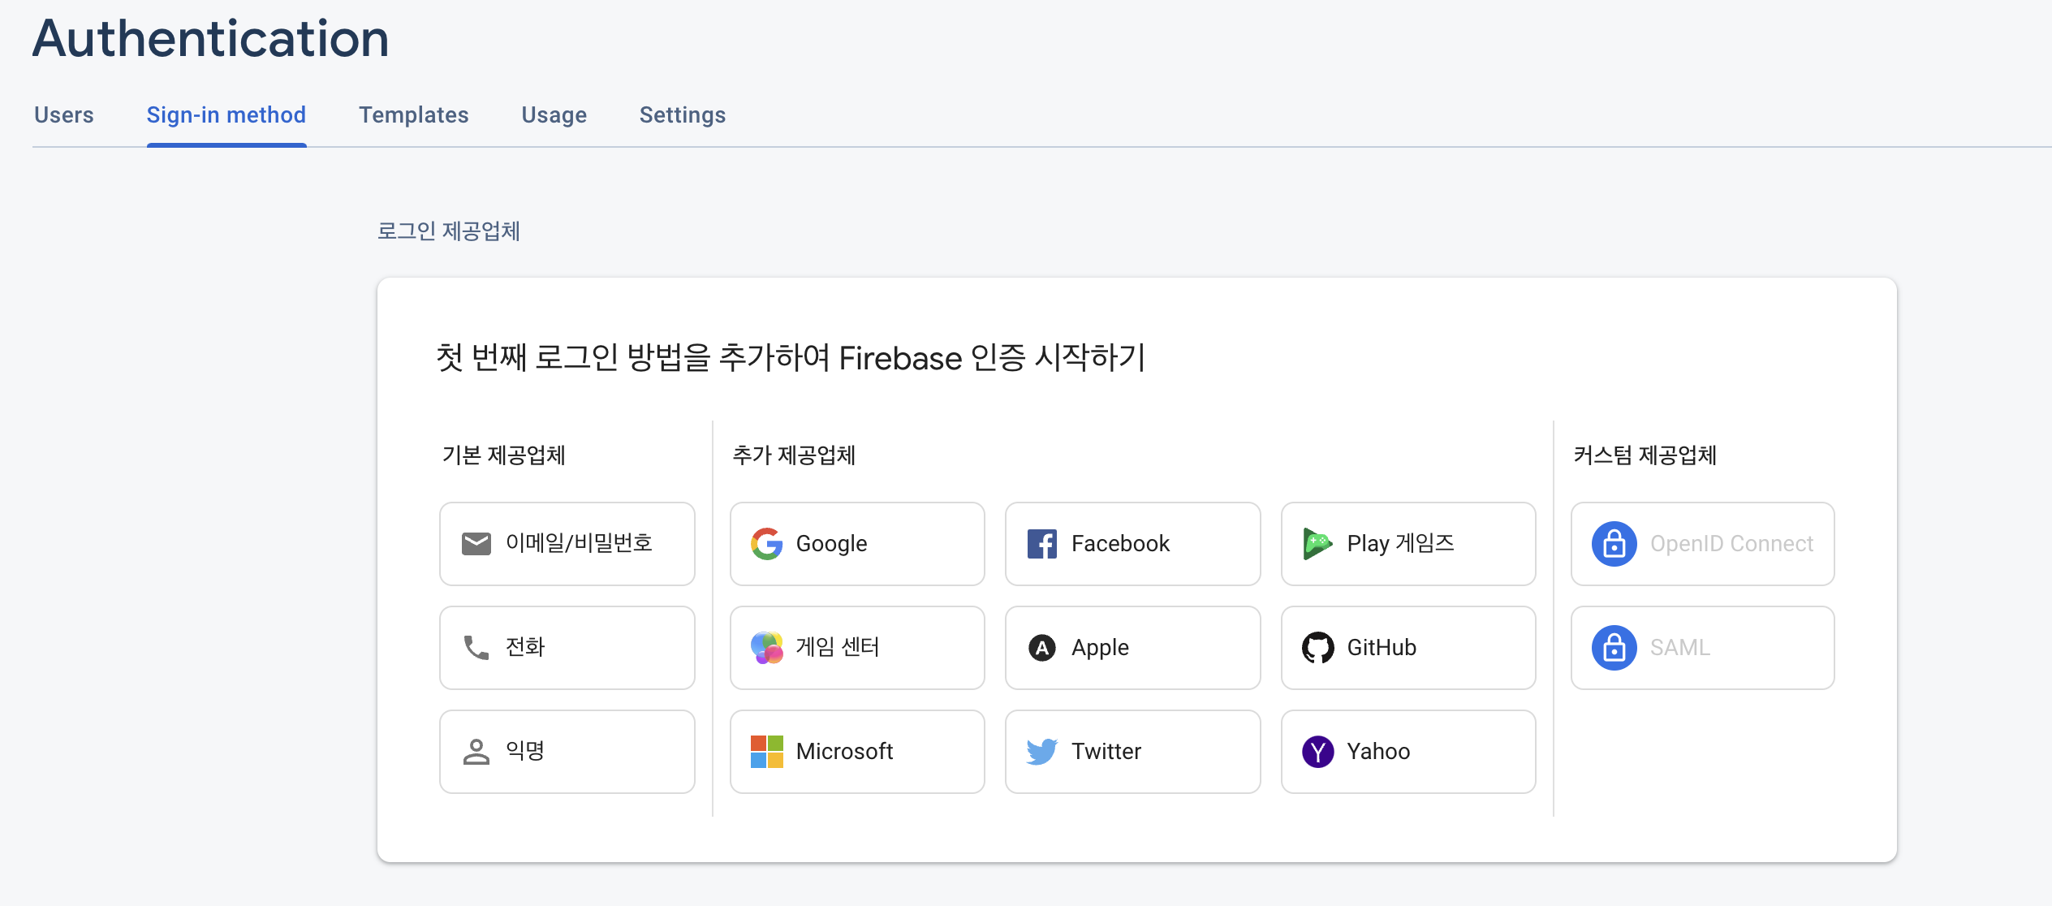
Task: Open the Users tab
Action: 64,115
